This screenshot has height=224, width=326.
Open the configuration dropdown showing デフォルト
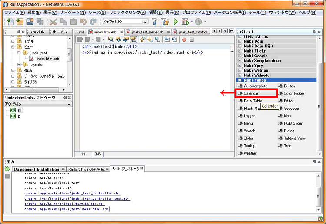[126, 22]
